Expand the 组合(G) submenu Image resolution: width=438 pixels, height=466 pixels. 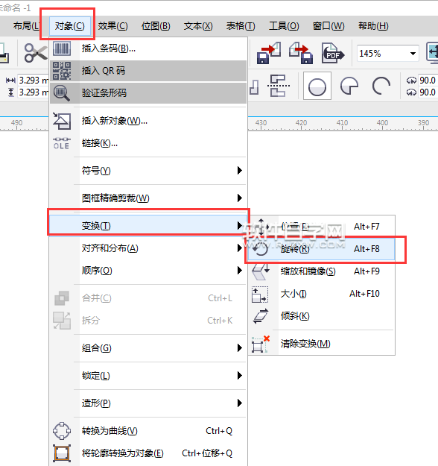148,348
